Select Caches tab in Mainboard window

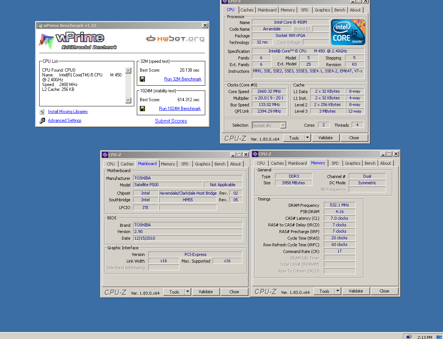[x=127, y=164]
